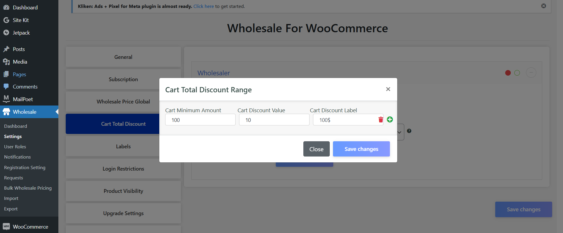
Task: Add a new discount range row
Action: pos(390,120)
